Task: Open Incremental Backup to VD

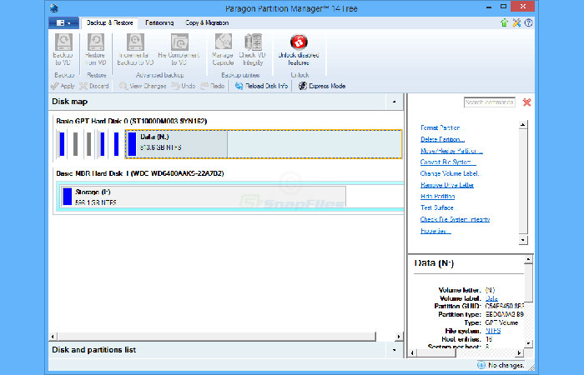Action: tap(135, 49)
